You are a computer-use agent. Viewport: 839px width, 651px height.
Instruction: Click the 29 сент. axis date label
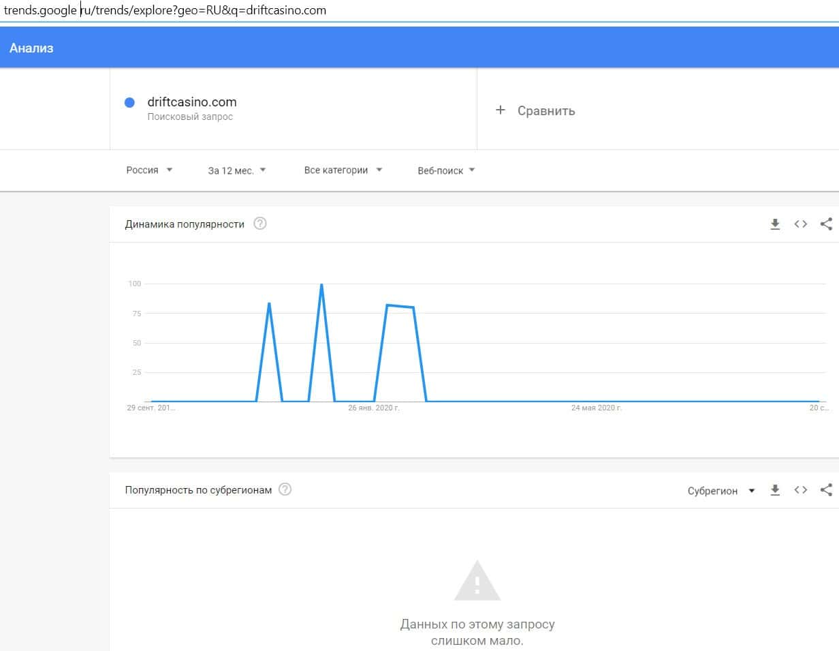tap(151, 408)
